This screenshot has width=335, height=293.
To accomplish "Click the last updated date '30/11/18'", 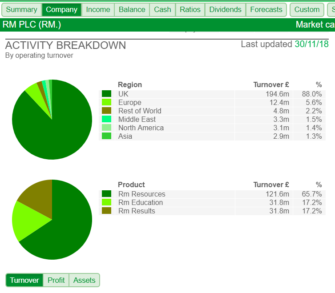I will click(311, 44).
